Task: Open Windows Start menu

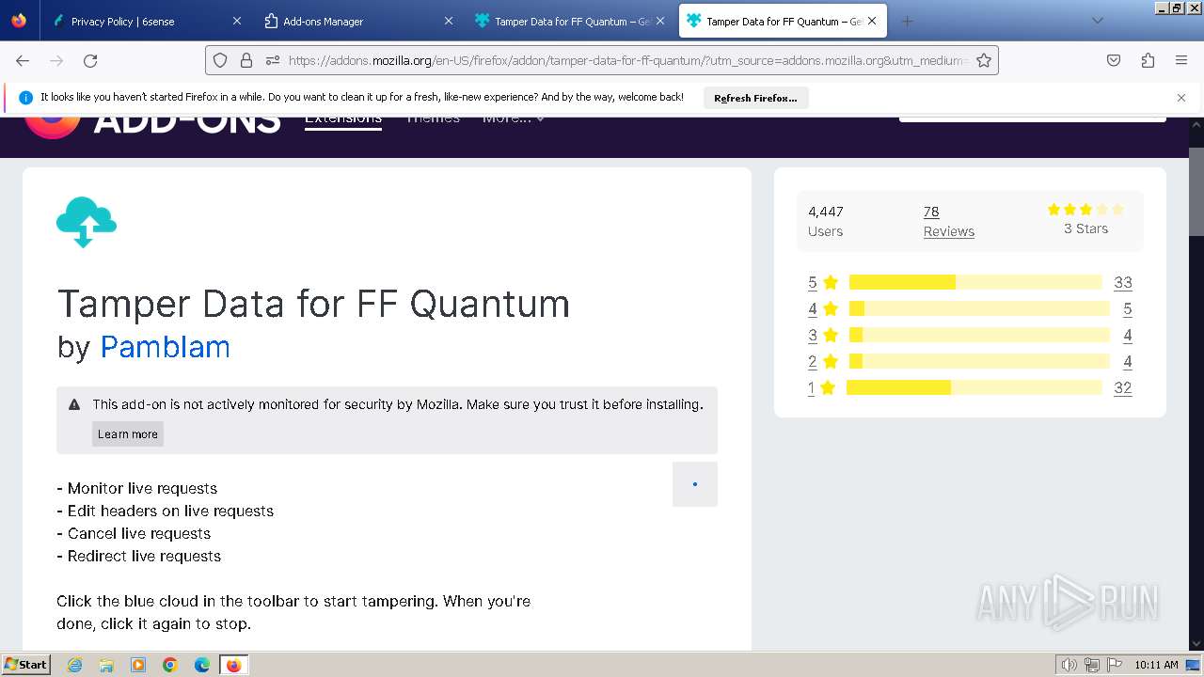Action: [x=25, y=664]
